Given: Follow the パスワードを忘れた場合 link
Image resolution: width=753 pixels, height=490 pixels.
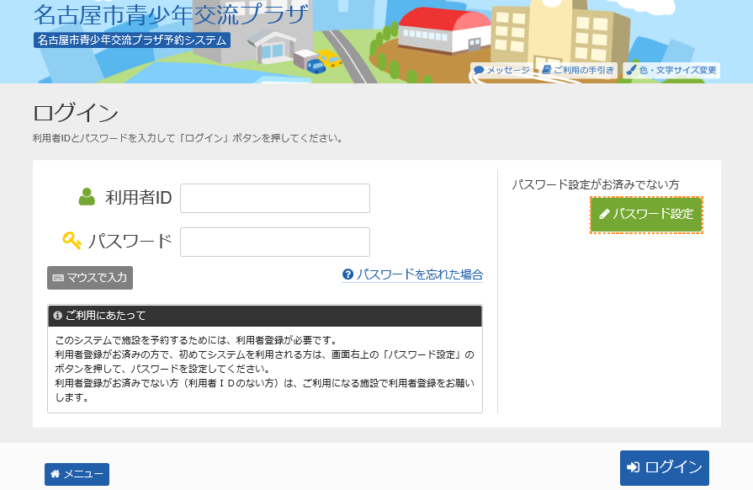Looking at the screenshot, I should tap(412, 274).
